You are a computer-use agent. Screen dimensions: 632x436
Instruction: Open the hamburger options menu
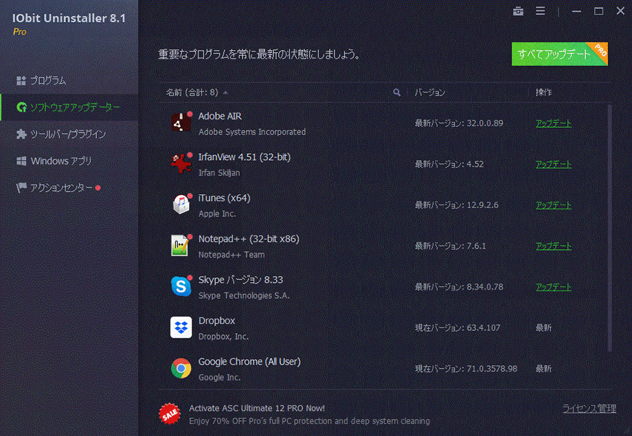click(541, 11)
